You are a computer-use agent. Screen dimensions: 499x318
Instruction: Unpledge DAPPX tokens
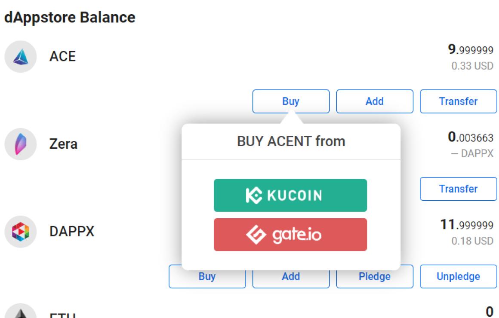pyautogui.click(x=458, y=276)
